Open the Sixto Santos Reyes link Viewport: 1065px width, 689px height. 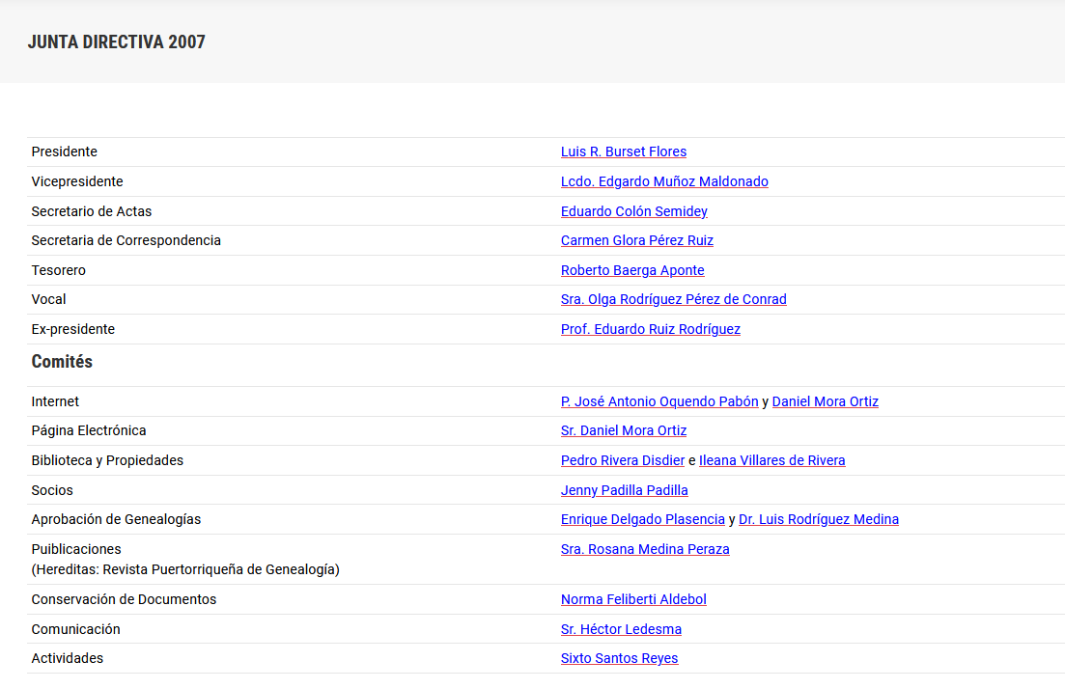[619, 658]
